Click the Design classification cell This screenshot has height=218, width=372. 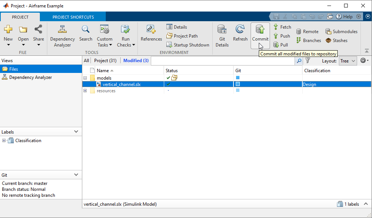click(337, 84)
